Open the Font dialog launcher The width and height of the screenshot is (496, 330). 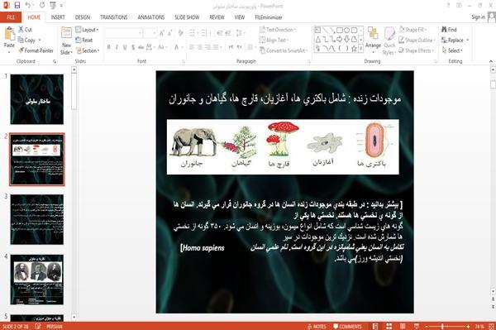(183, 61)
